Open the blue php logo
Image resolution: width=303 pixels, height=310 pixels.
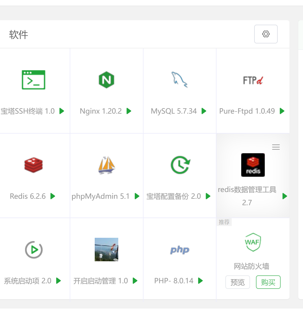(x=180, y=250)
